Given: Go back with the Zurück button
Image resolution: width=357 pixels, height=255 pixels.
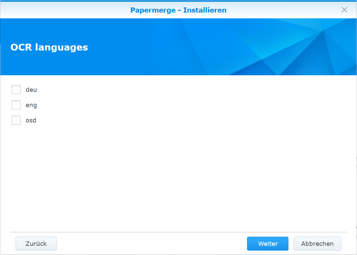Looking at the screenshot, I should [36, 243].
